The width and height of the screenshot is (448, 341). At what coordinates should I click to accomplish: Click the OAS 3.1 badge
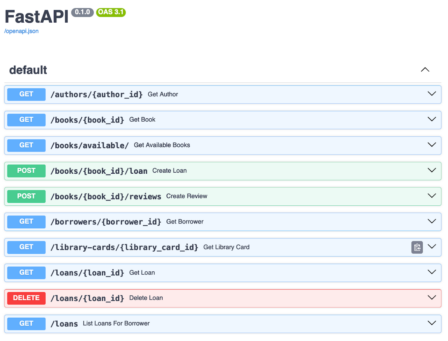click(x=111, y=12)
